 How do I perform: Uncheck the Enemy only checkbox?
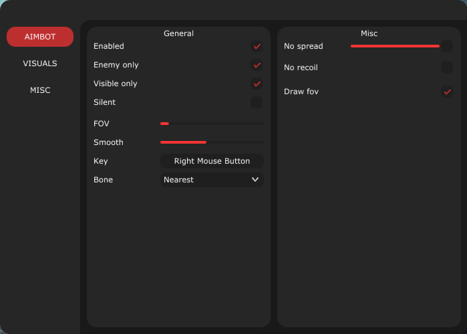(257, 65)
